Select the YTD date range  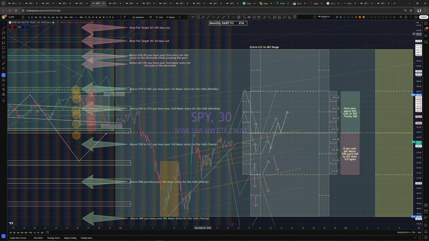pos(30,232)
